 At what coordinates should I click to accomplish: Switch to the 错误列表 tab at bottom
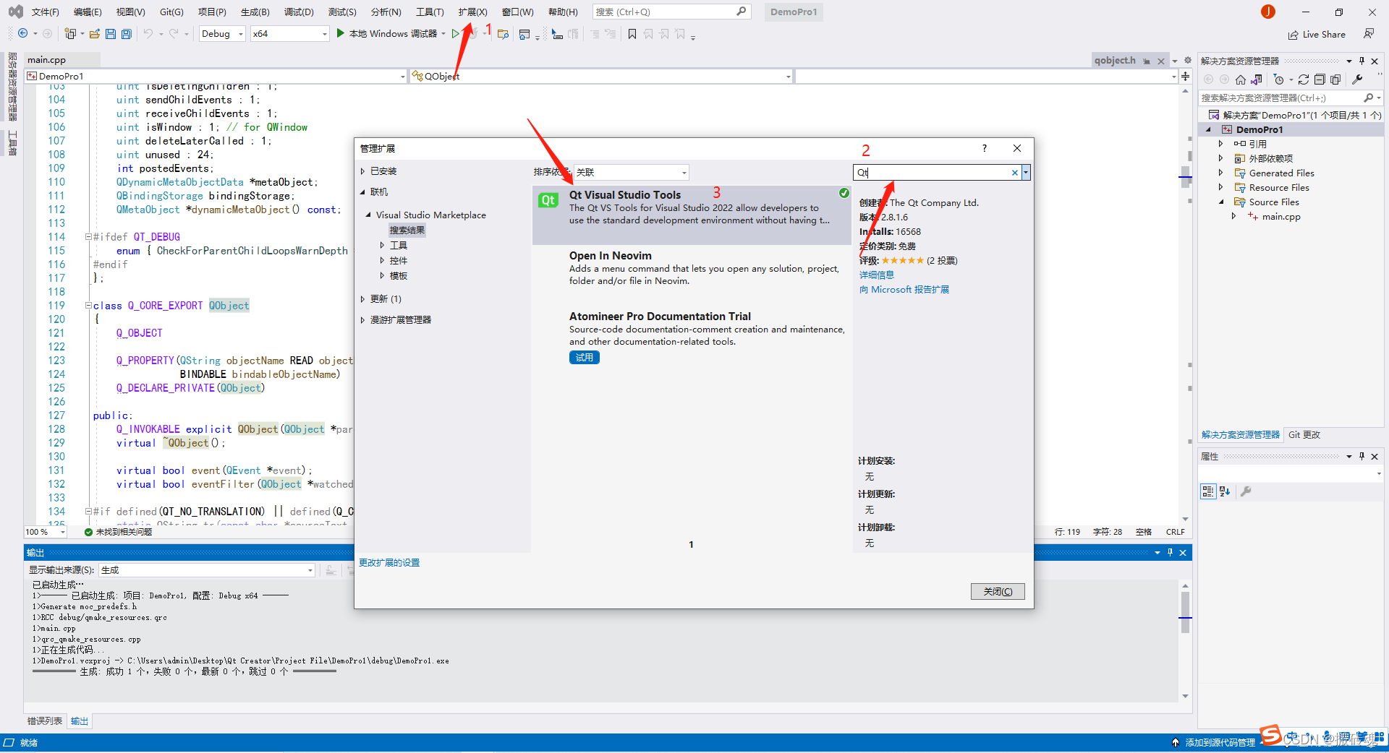(x=45, y=721)
